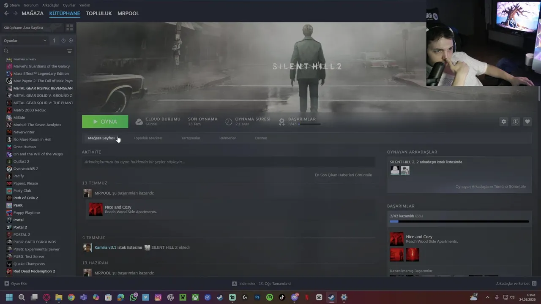This screenshot has height=304, width=541.
Task: Click the page vertical scrollbar
Action: (x=539, y=94)
